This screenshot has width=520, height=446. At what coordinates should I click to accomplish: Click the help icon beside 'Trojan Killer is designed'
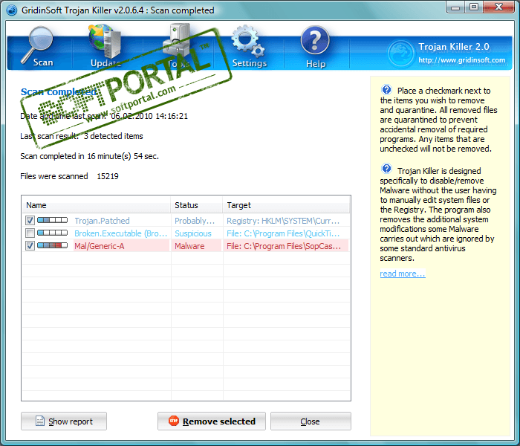click(x=386, y=169)
